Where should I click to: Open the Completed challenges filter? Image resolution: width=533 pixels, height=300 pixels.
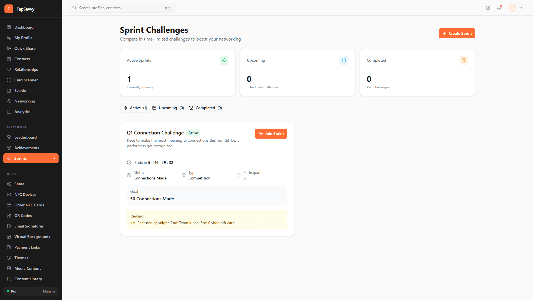[x=206, y=108]
